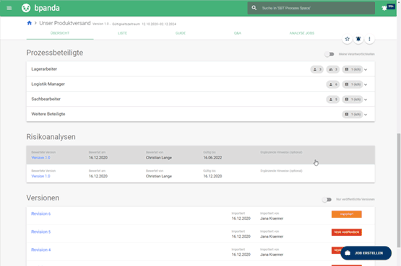The width and height of the screenshot is (401, 266).
Task: Expand the Logistik-Manager row chevron
Action: point(366,84)
